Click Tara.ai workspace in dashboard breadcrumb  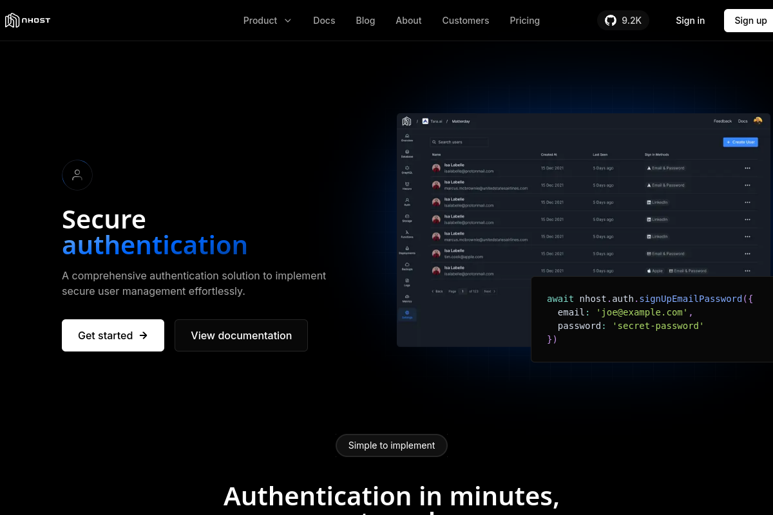[432, 121]
